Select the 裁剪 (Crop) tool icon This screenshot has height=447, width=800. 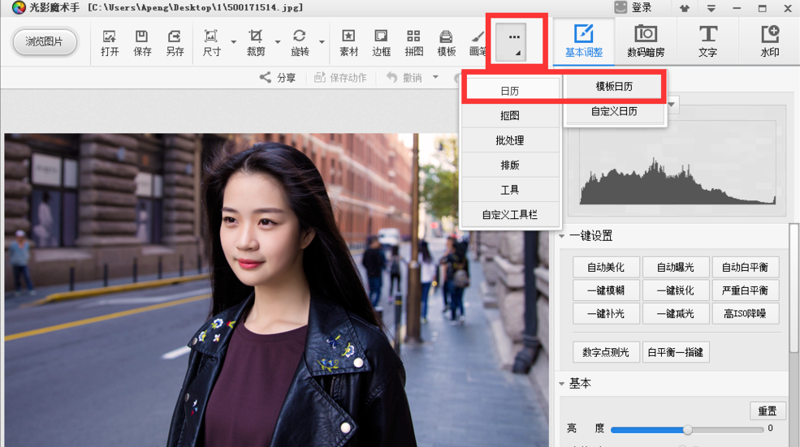click(x=256, y=37)
